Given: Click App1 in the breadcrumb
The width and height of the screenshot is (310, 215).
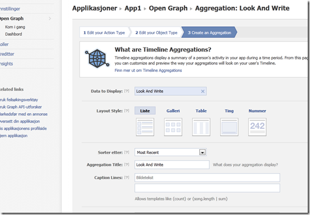Looking at the screenshot, I should (133, 8).
